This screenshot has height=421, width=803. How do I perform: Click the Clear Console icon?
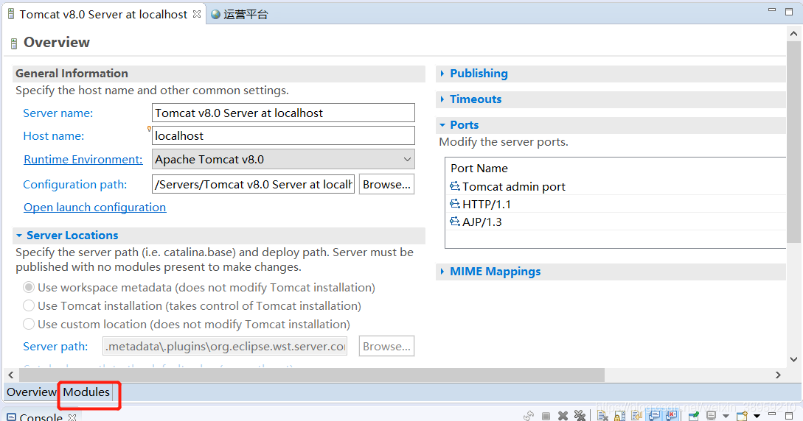[602, 415]
